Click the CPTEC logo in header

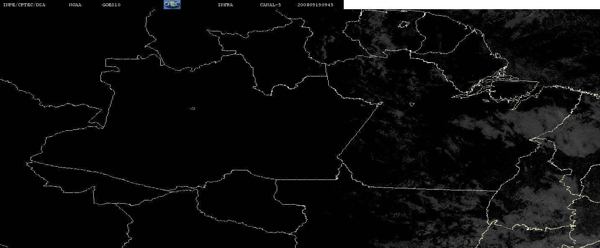[x=172, y=5]
